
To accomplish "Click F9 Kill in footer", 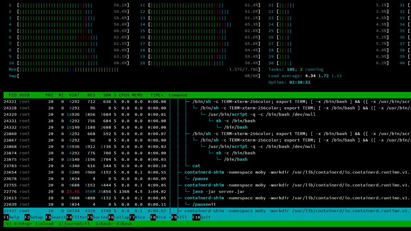I will coord(179,217).
